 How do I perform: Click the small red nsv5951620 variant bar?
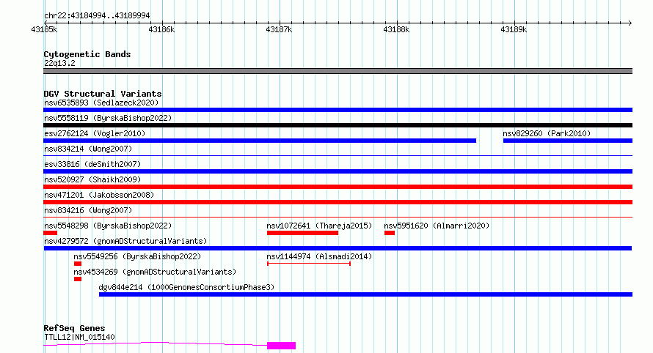coord(390,233)
